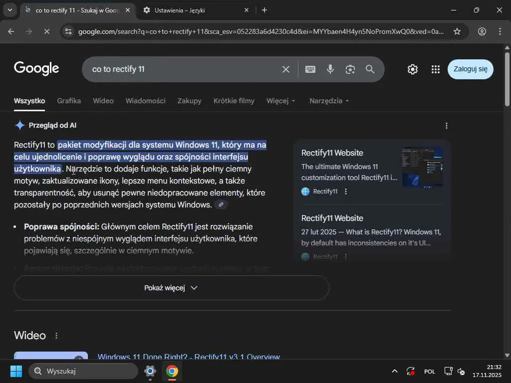Go back to the previous page

(11, 31)
